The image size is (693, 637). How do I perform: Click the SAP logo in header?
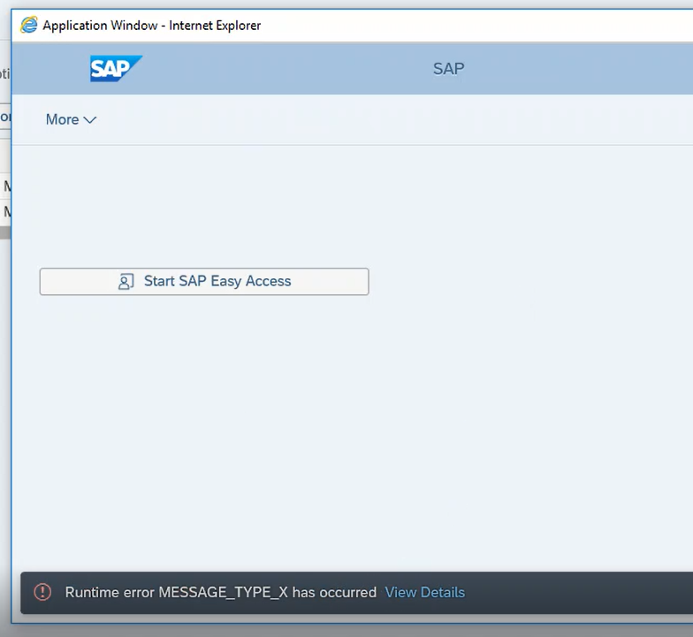coord(116,69)
